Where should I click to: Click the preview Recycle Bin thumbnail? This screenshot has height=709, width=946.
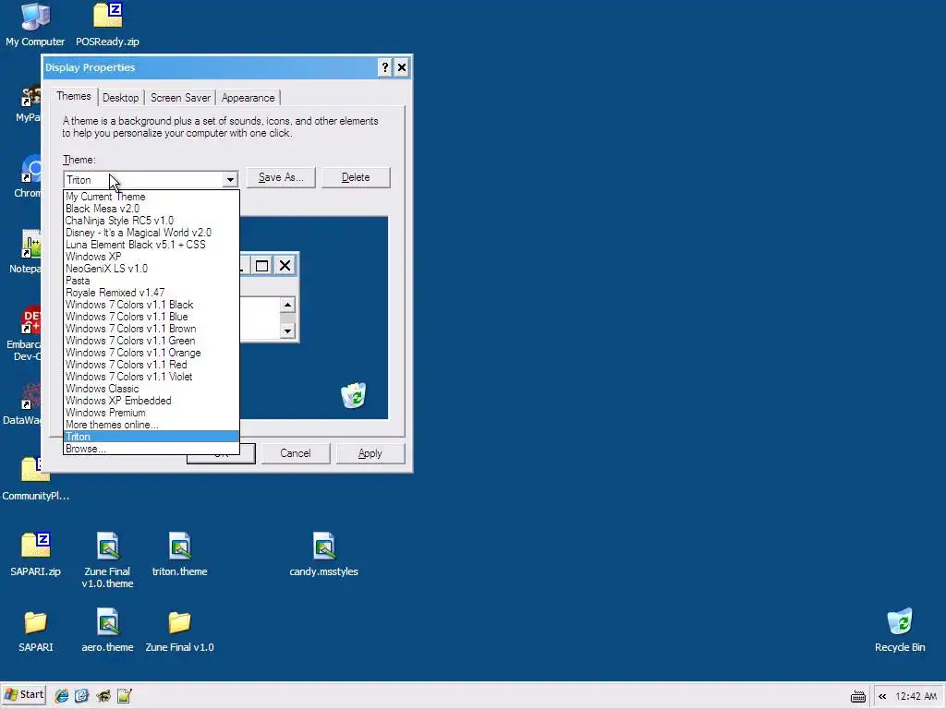pos(353,395)
